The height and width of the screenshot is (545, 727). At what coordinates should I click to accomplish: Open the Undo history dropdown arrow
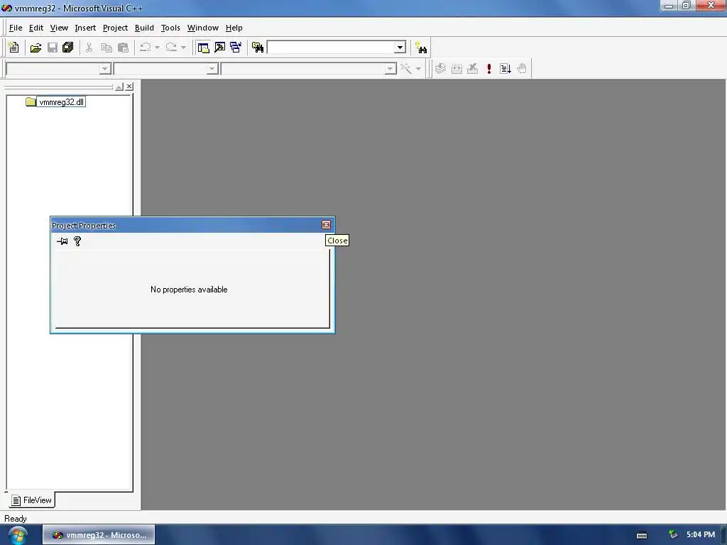(x=157, y=48)
